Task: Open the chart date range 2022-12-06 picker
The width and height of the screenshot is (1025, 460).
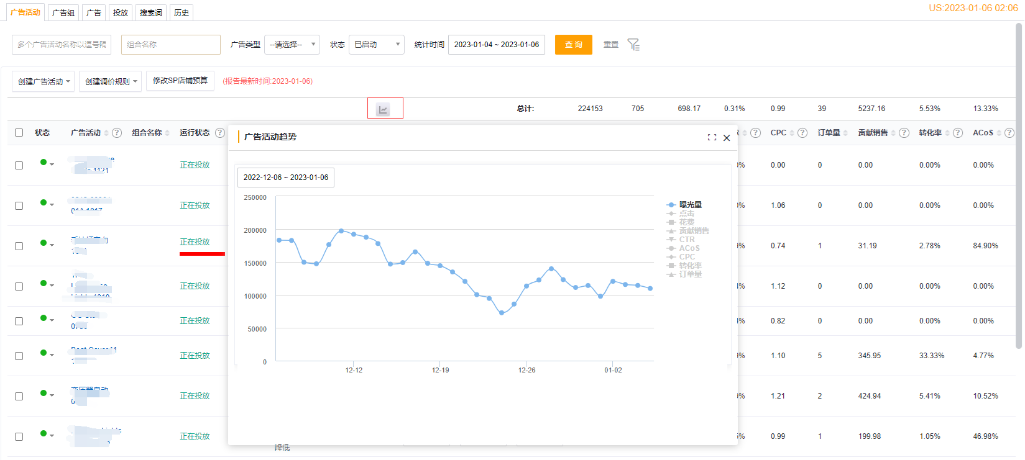Action: pyautogui.click(x=286, y=178)
